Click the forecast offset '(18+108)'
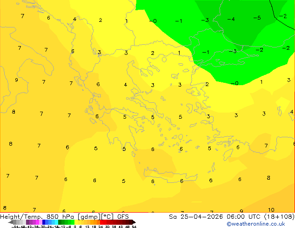The height and width of the screenshot is (228, 295). 279,217
